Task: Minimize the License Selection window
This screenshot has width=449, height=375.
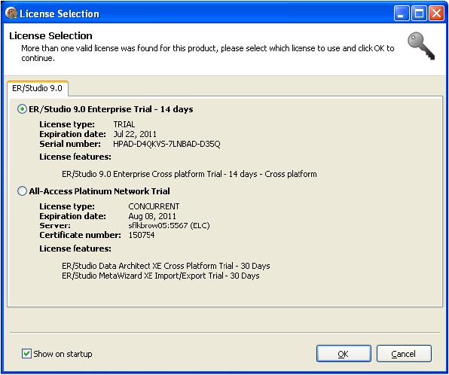Action: click(x=402, y=14)
